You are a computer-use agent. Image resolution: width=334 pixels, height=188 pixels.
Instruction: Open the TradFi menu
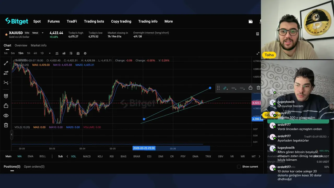72,21
